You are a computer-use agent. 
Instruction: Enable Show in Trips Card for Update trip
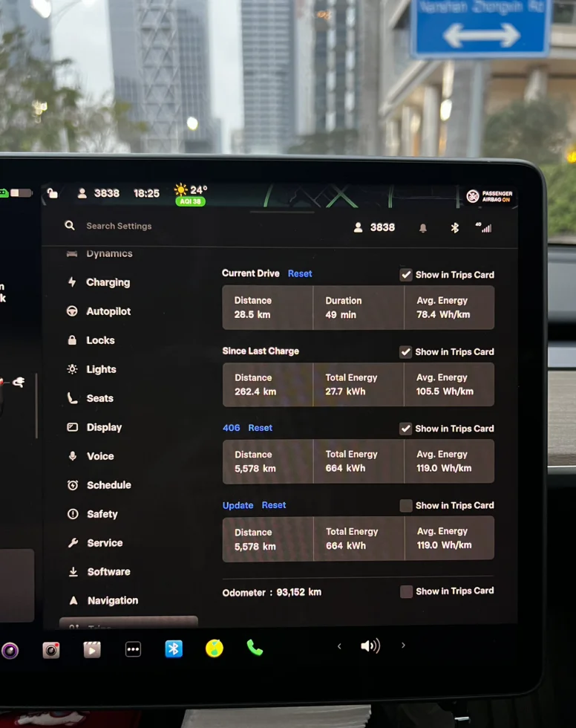(x=406, y=506)
